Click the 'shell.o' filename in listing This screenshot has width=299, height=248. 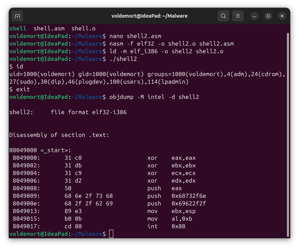click(x=84, y=28)
